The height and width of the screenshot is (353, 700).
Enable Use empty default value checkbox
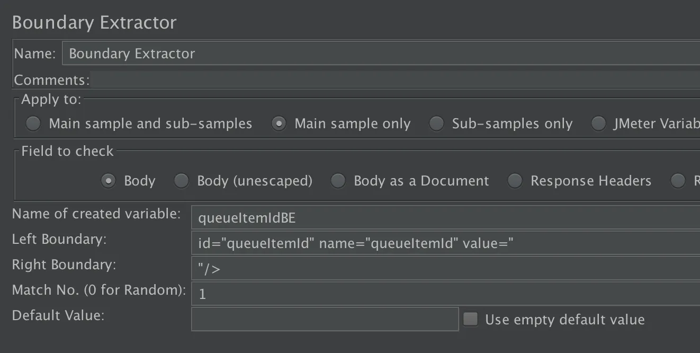click(470, 319)
